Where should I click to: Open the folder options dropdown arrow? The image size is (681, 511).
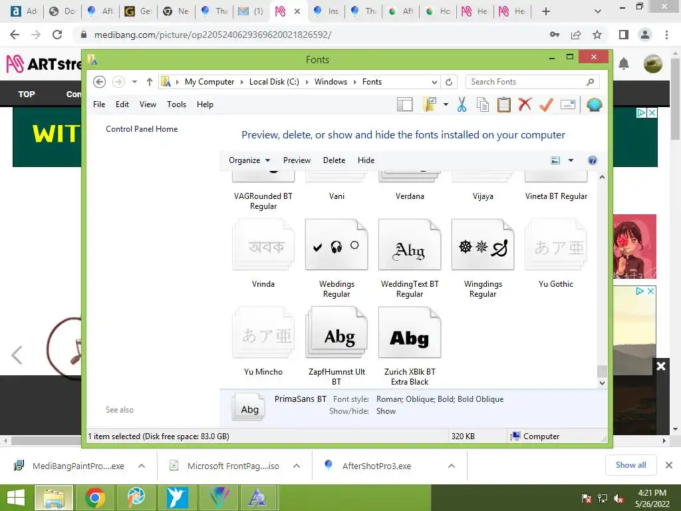(x=446, y=104)
